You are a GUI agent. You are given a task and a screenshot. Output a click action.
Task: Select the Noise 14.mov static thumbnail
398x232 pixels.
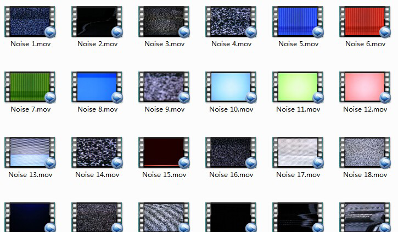tap(97, 152)
